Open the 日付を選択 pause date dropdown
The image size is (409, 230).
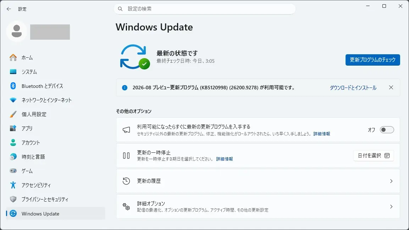(x=374, y=156)
